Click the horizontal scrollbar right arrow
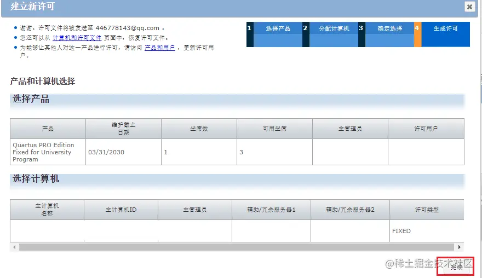Image resolution: width=482 pixels, height=278 pixels. click(x=459, y=247)
